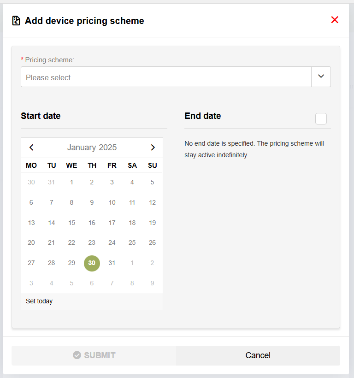
Task: Select January 31 in the calendar
Action: (112, 263)
